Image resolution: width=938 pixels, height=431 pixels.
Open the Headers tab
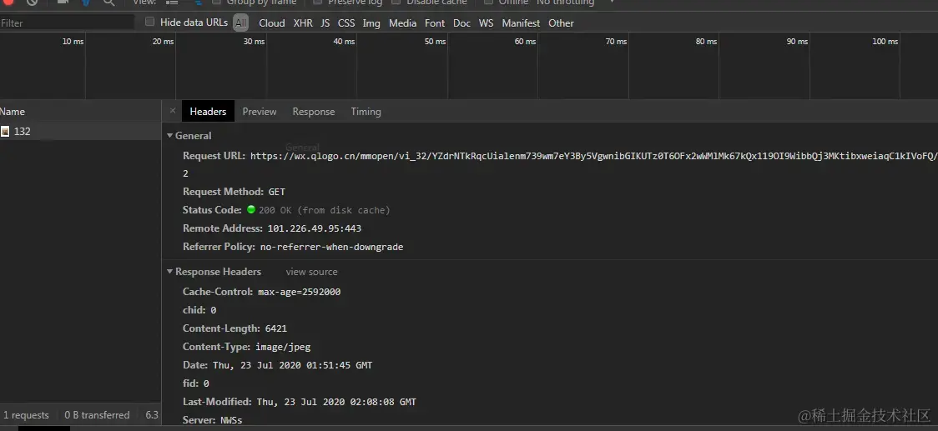pos(208,111)
